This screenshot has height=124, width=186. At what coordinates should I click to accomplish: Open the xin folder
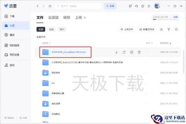coord(53,83)
